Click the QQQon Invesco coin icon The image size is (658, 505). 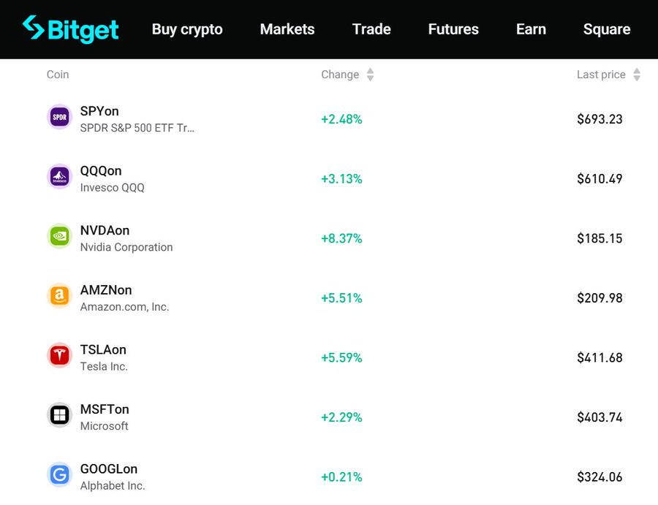[59, 176]
